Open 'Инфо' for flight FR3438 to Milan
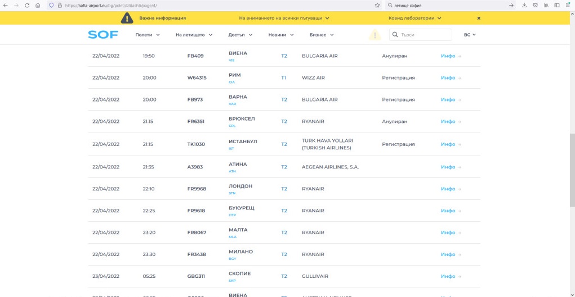Viewport: 575px width, 297px height. 451,254
